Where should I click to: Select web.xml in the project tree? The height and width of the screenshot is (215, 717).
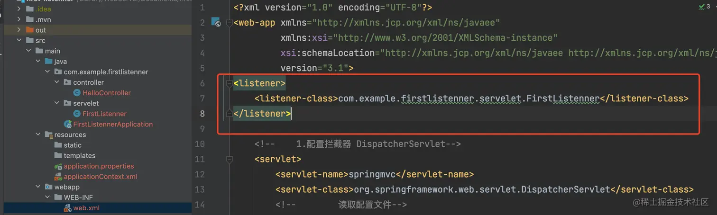(86, 208)
